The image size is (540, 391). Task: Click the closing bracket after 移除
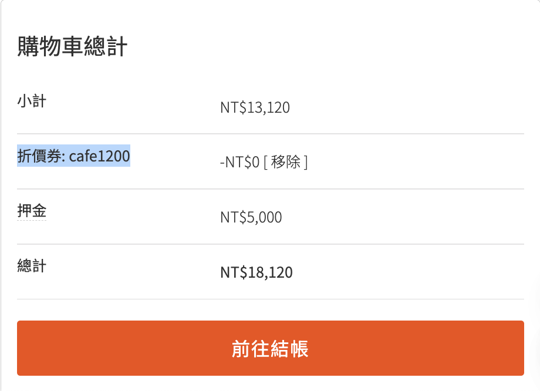coord(306,163)
